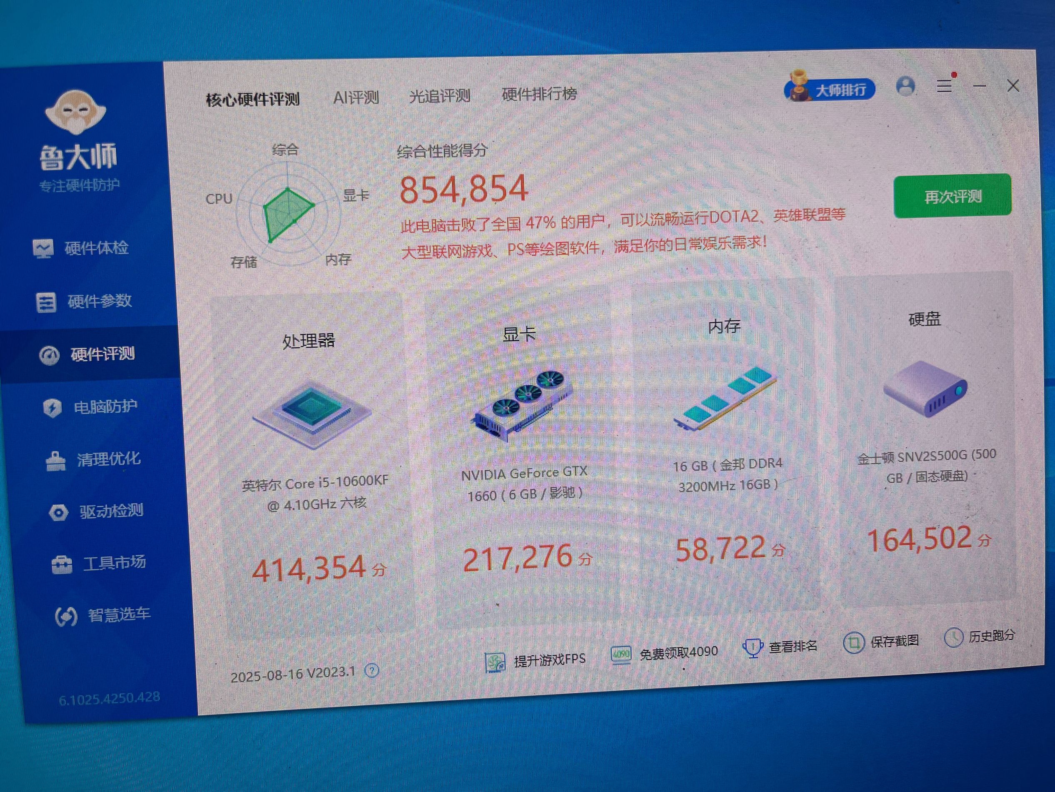
Task: Click the 处理器 card heading
Action: coord(309,341)
